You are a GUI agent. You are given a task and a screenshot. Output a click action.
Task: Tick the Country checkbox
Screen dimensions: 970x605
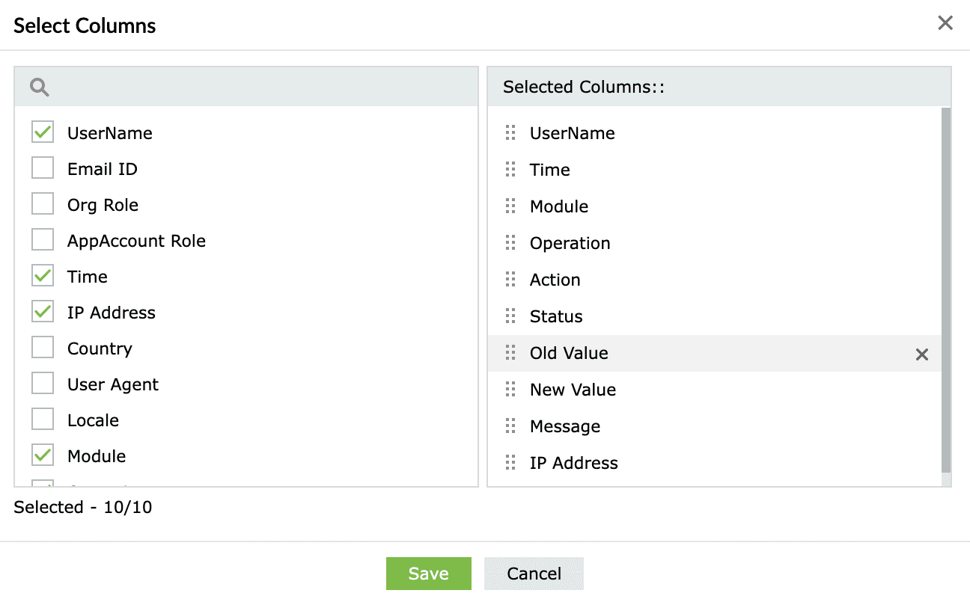(x=43, y=348)
